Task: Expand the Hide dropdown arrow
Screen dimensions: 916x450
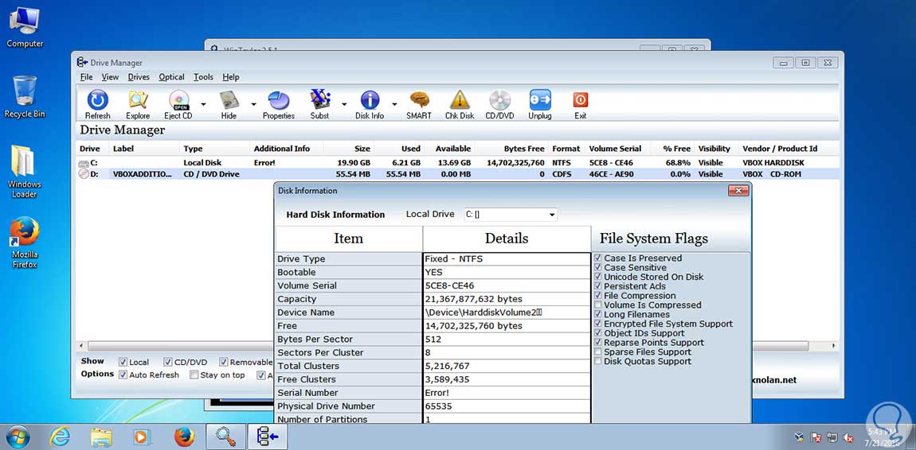Action: (x=253, y=104)
